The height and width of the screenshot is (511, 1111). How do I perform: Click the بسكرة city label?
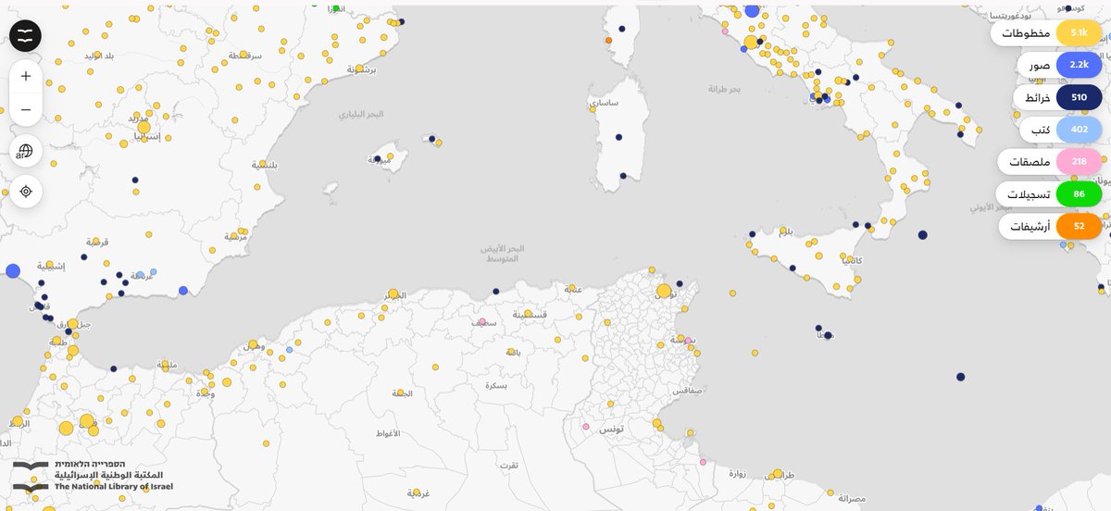496,384
